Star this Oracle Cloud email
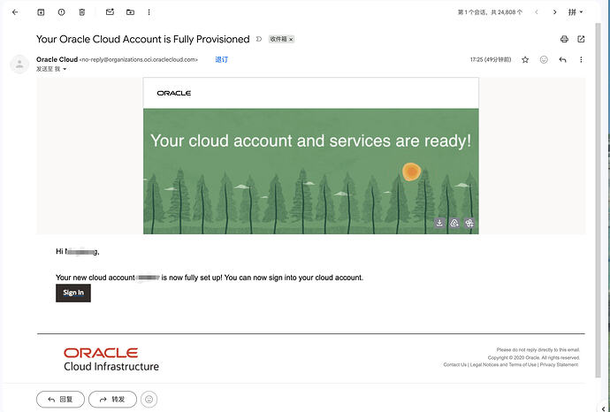The width and height of the screenshot is (610, 412). click(525, 59)
